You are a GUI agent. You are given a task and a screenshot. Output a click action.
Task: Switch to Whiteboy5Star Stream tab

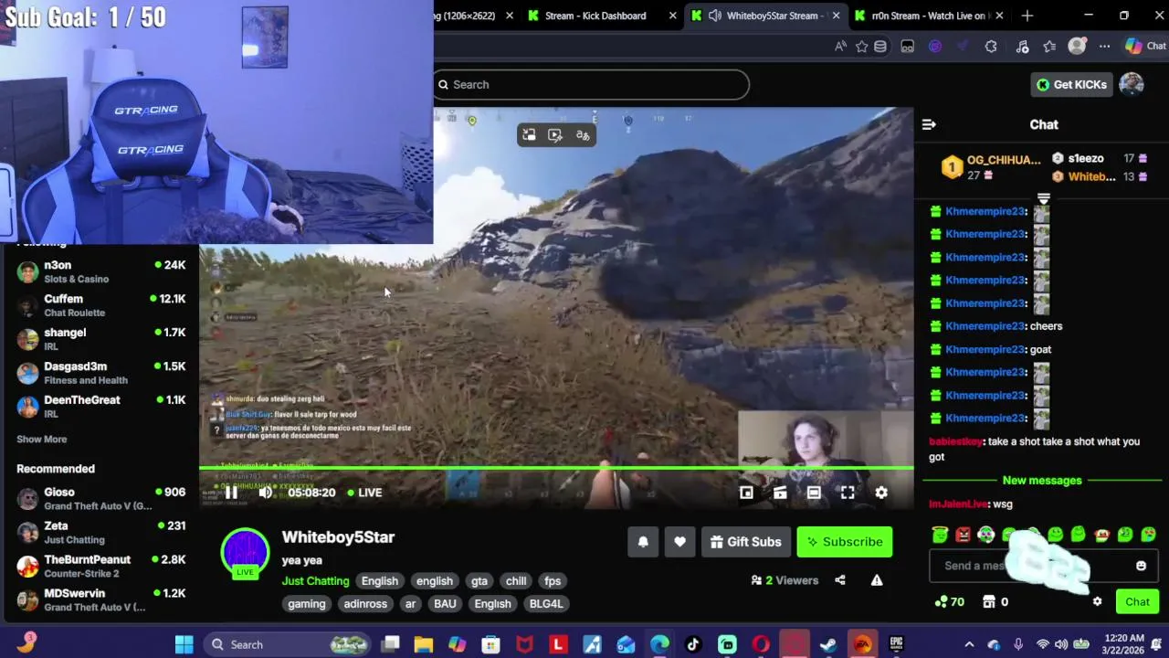pos(765,16)
